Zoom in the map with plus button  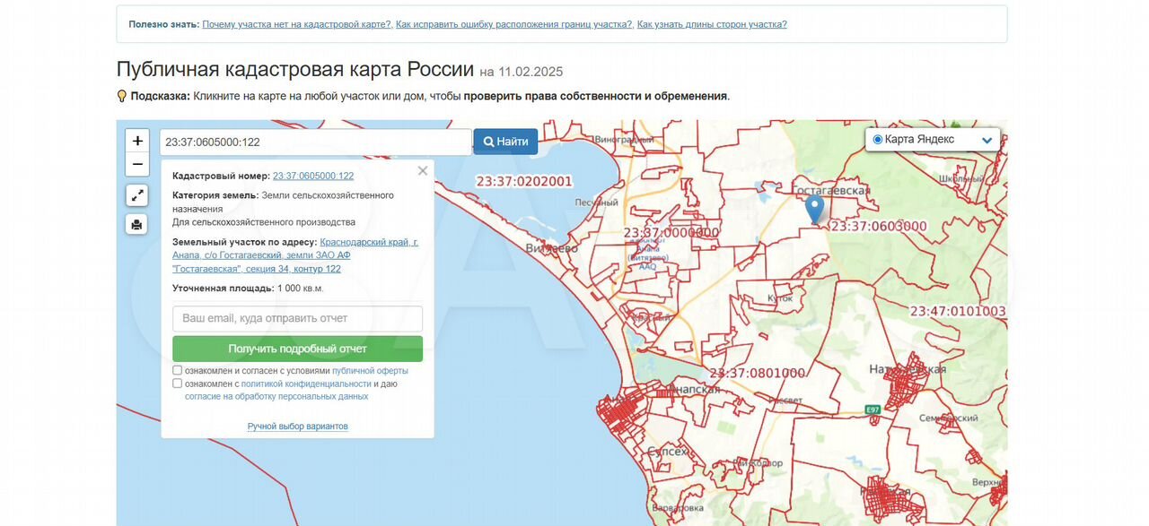pyautogui.click(x=137, y=141)
